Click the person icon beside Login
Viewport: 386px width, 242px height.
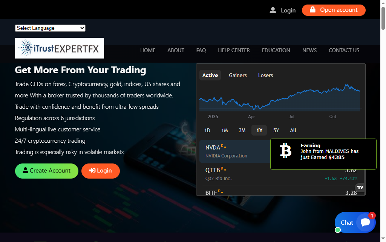click(273, 10)
